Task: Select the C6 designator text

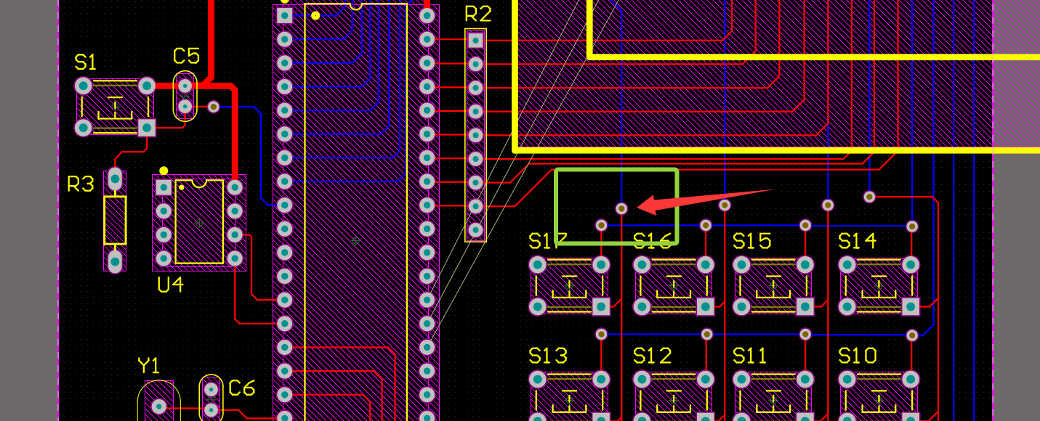Action: pos(242,388)
